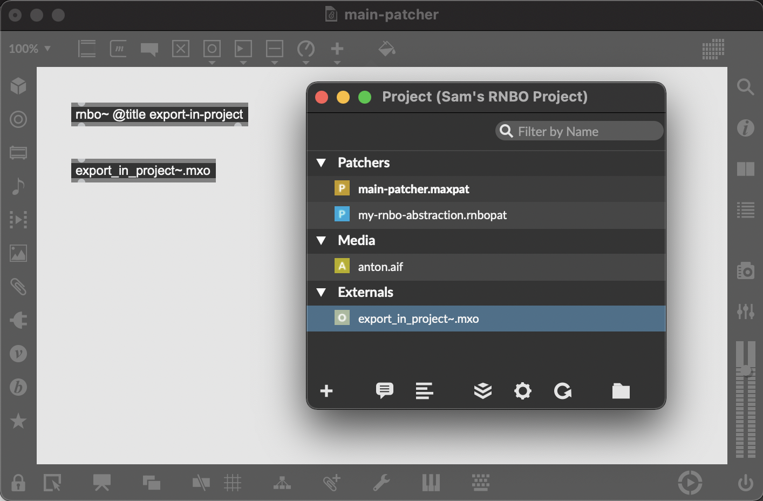Click the snapshots camera icon
Image resolution: width=763 pixels, height=501 pixels.
click(x=745, y=270)
